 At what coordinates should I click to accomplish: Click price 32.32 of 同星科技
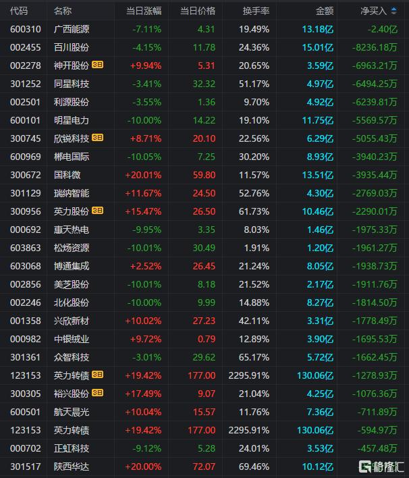(x=204, y=84)
